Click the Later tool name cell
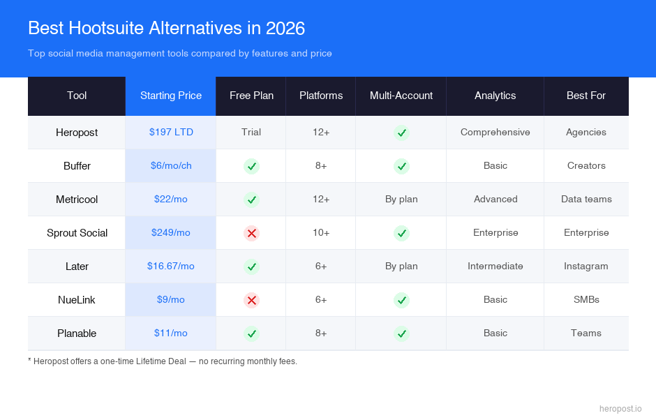The height and width of the screenshot is (420, 656). point(77,267)
